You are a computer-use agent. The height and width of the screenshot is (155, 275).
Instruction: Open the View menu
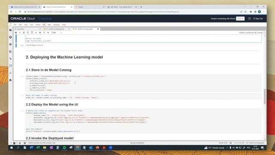[26, 25]
